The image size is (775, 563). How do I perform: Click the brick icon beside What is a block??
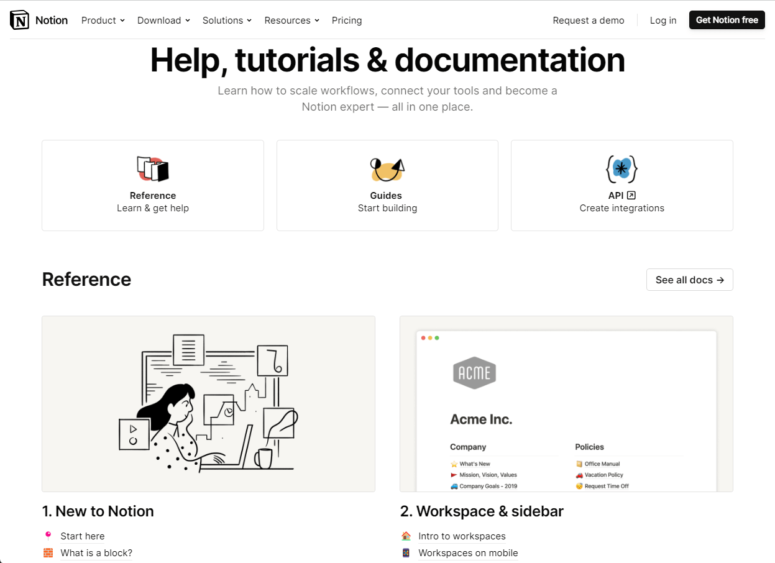coord(48,552)
